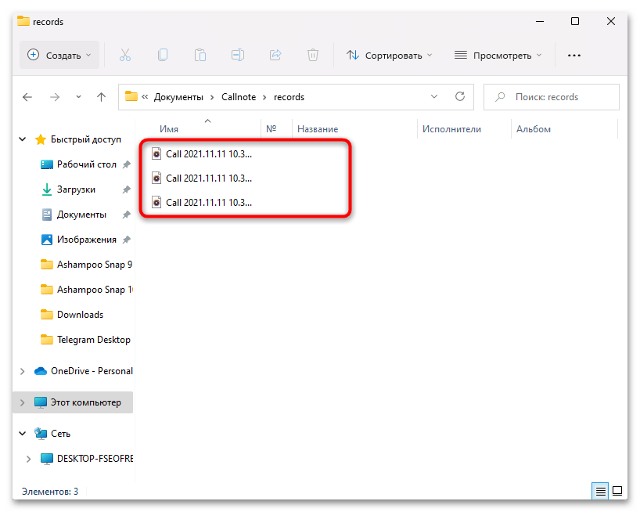
Task: Open the three-dots more options menu
Action: point(574,56)
